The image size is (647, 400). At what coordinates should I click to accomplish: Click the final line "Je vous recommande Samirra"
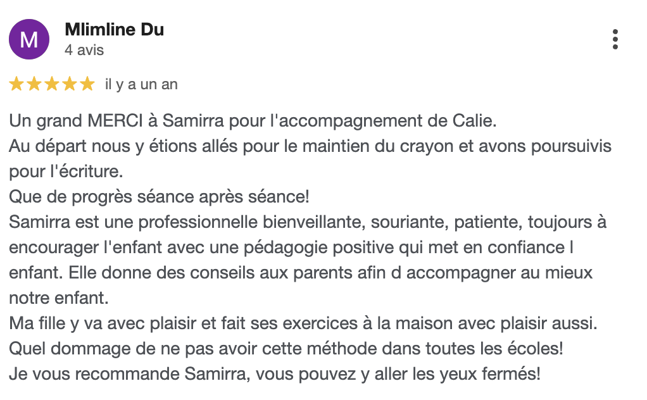275,374
